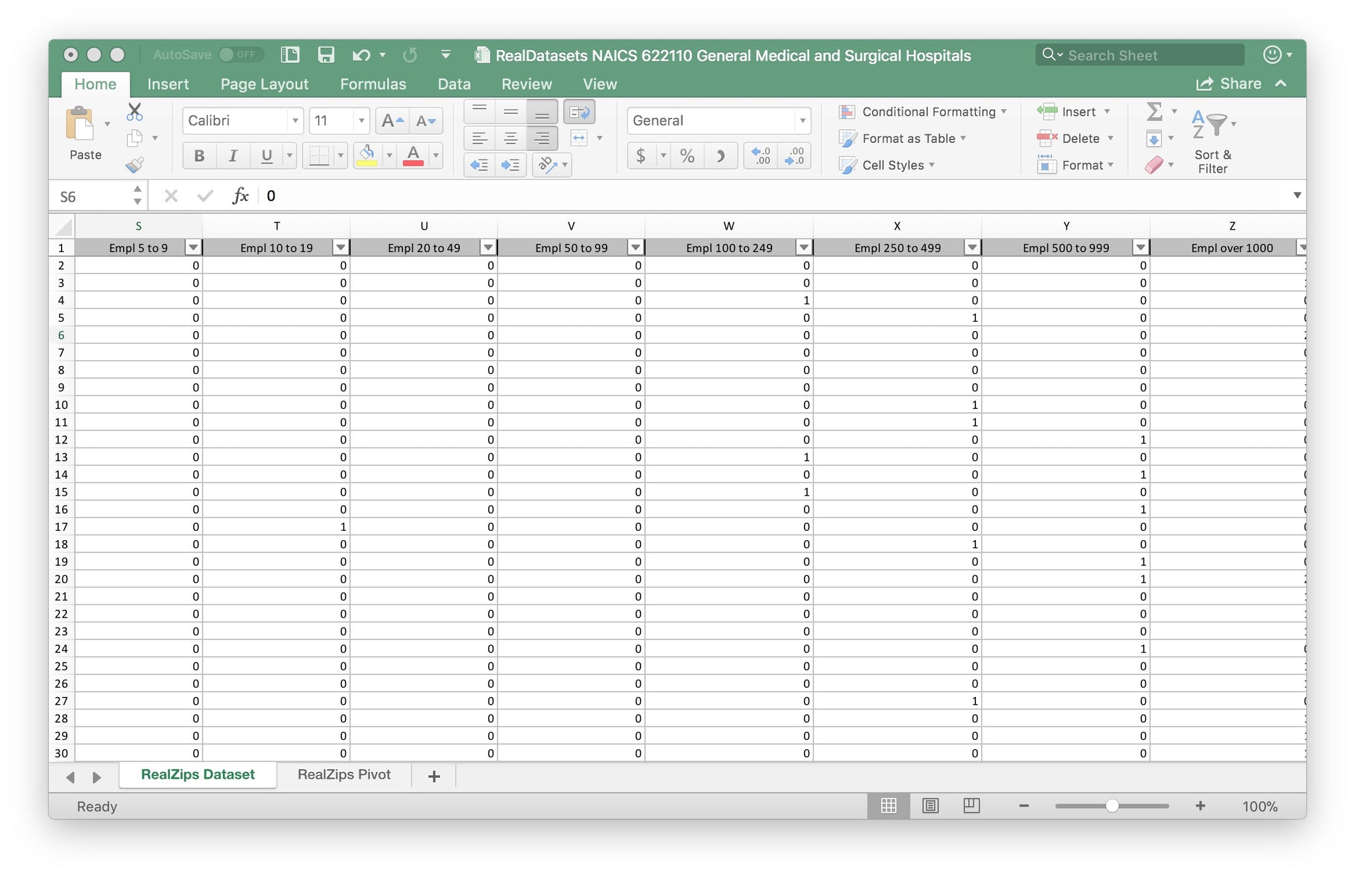Toggle Bold formatting button
Image resolution: width=1355 pixels, height=877 pixels.
point(199,156)
